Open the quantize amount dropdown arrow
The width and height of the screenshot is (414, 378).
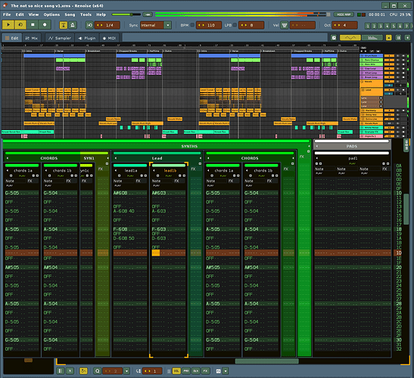(126, 371)
